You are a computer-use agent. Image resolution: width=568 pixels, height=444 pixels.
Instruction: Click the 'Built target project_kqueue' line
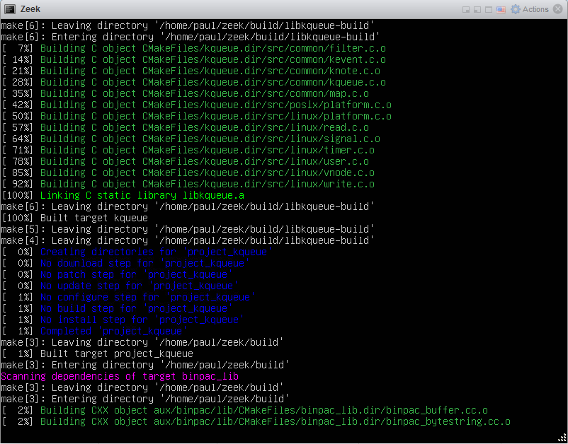(96, 354)
